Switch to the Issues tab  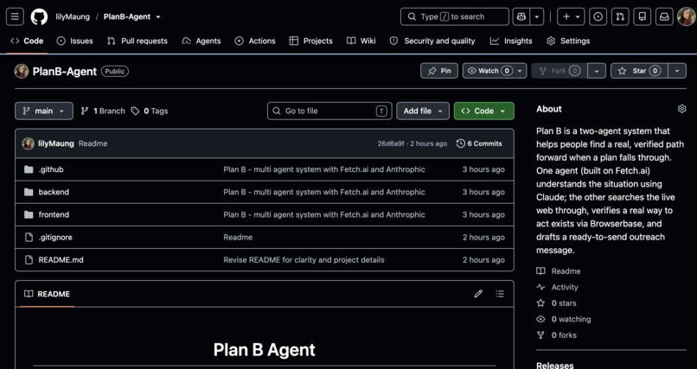tap(74, 41)
